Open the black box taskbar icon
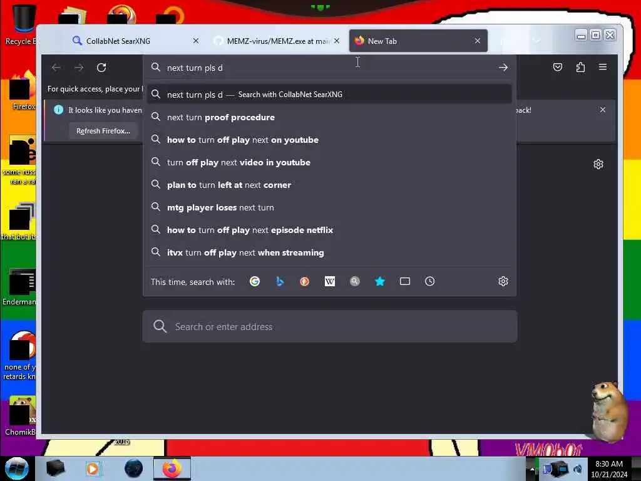 [56, 468]
